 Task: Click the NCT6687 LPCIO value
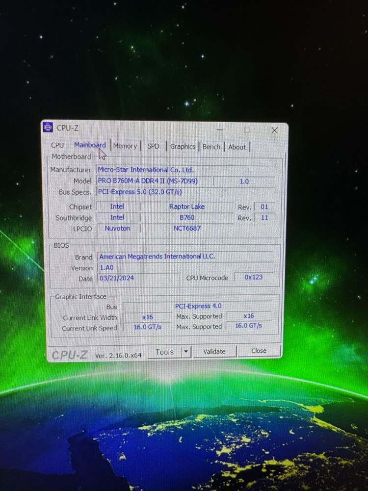click(186, 228)
